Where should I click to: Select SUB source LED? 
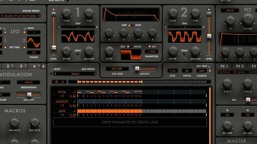pyautogui.click(x=128, y=46)
